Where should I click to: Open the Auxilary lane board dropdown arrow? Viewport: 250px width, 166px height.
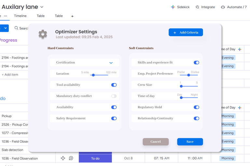42,7
